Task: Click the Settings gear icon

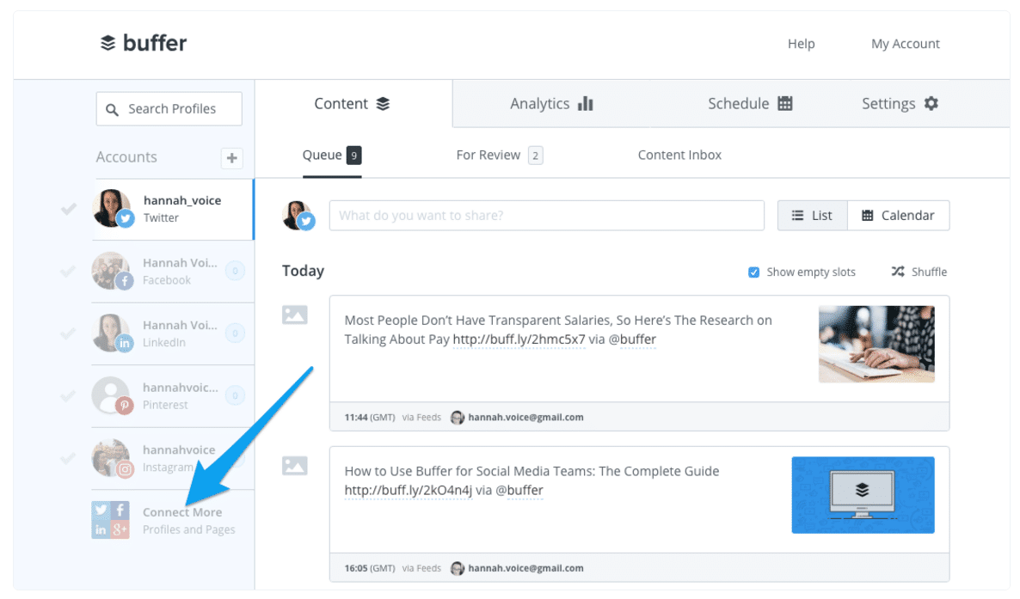Action: tap(931, 103)
